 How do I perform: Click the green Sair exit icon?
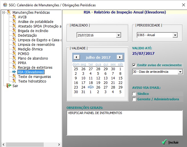9,86
